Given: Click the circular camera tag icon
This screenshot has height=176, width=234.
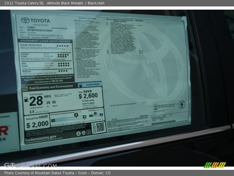Looking at the screenshot, I should [x=182, y=104].
